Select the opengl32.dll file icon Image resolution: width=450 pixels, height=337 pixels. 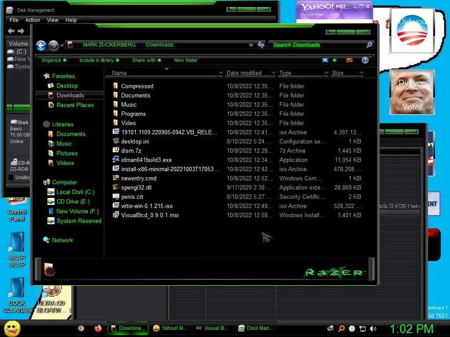tap(116, 187)
